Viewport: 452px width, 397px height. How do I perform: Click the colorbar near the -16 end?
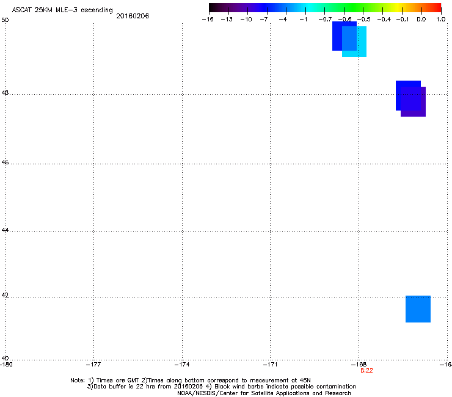tap(213, 7)
